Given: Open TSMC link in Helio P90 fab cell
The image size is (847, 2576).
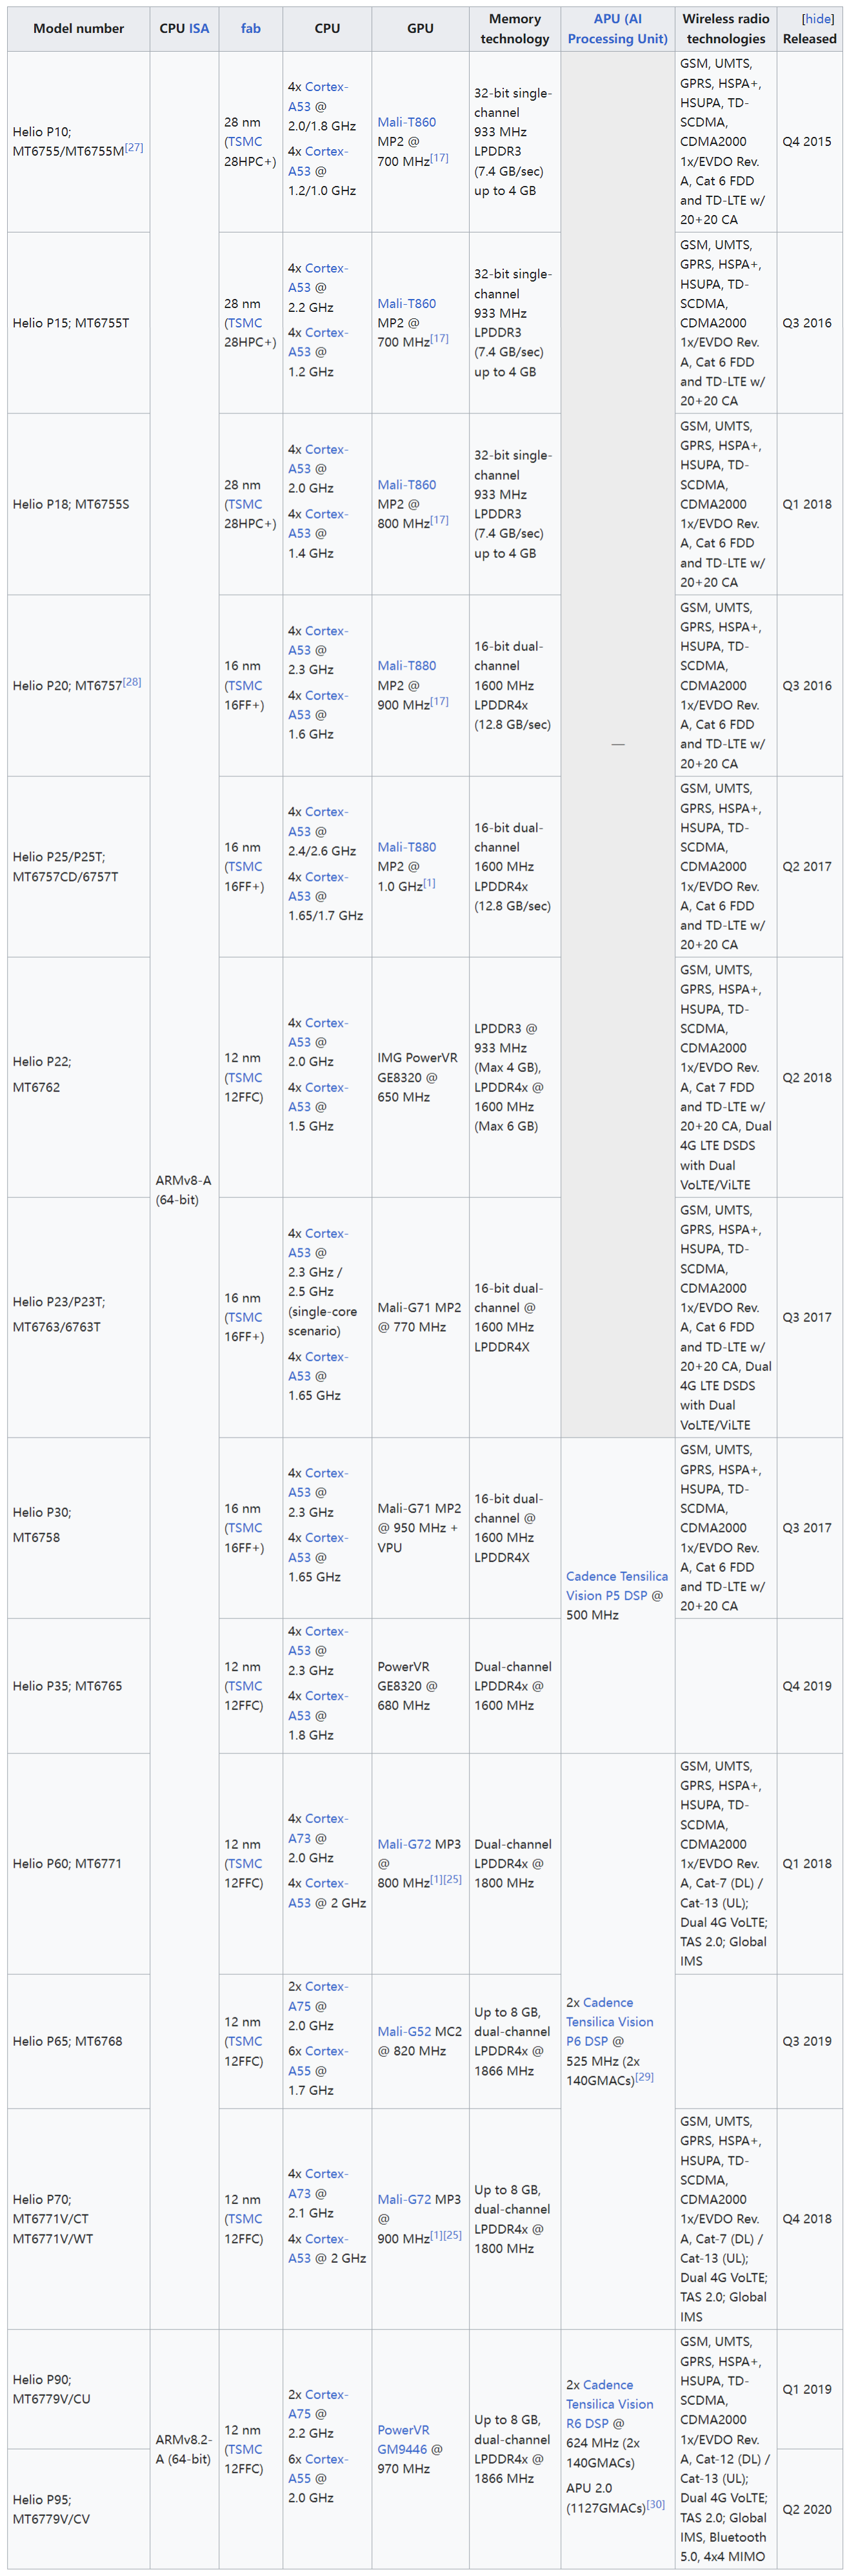Looking at the screenshot, I should (244, 2450).
